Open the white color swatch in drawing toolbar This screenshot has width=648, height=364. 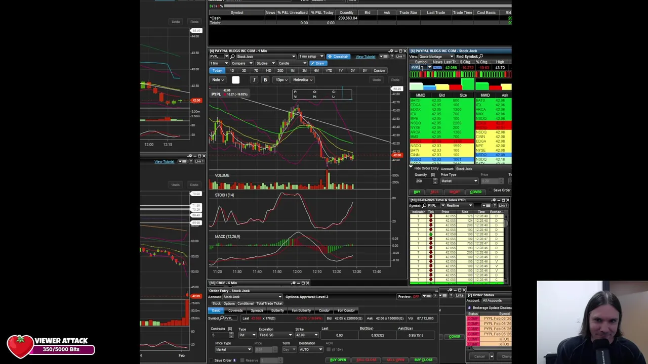coord(235,80)
